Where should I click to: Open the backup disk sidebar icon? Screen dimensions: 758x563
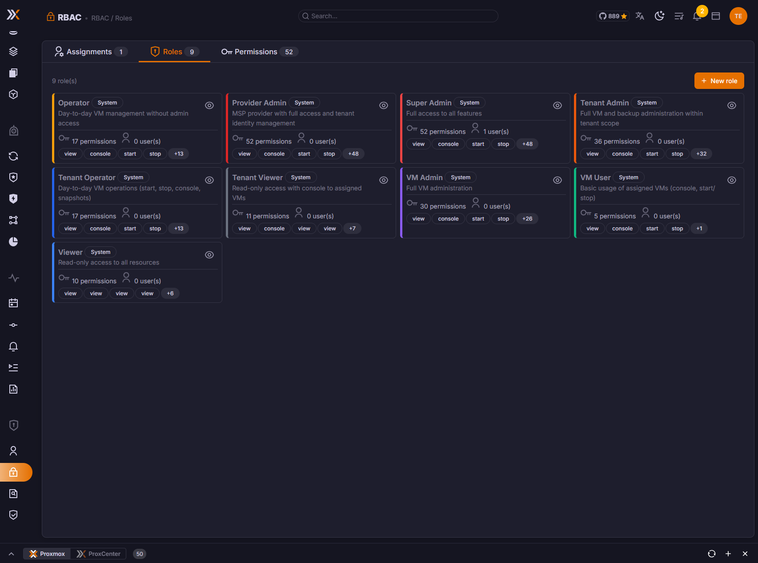(13, 131)
